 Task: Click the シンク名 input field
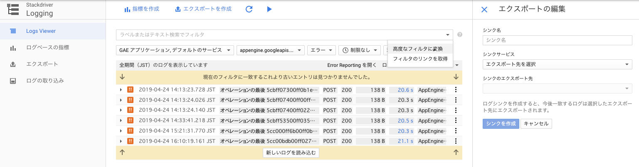[x=558, y=40]
